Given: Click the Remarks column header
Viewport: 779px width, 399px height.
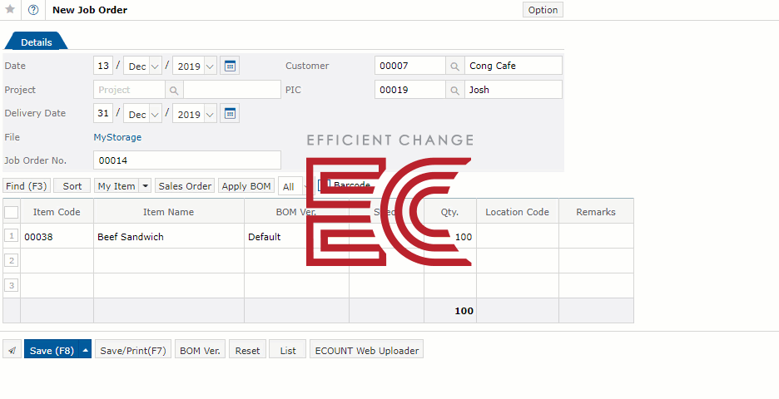Looking at the screenshot, I should pyautogui.click(x=596, y=212).
